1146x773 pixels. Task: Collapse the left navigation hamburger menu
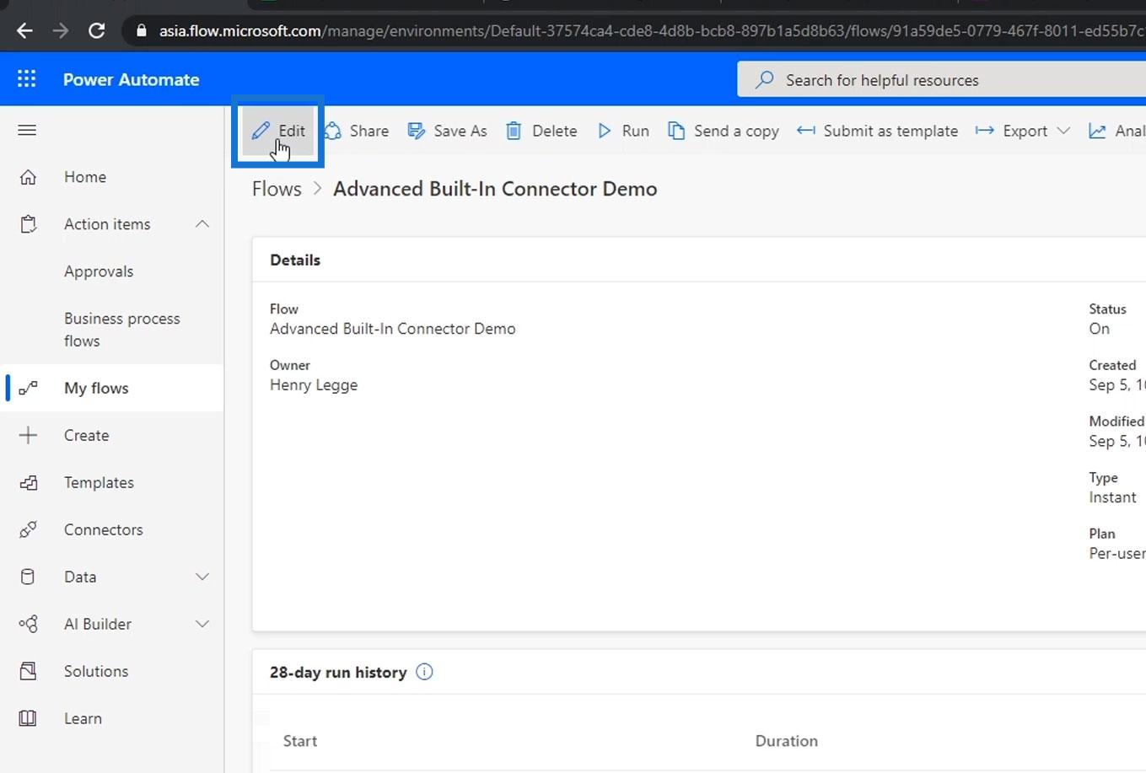[27, 130]
